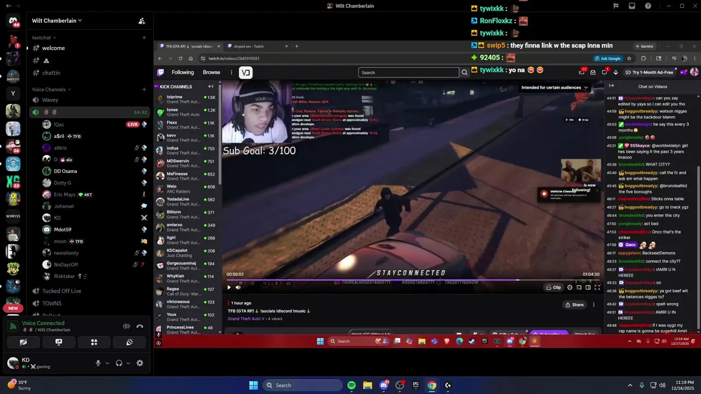The height and width of the screenshot is (394, 701).
Task: Open Discord input device options arrow
Action: pos(107,363)
